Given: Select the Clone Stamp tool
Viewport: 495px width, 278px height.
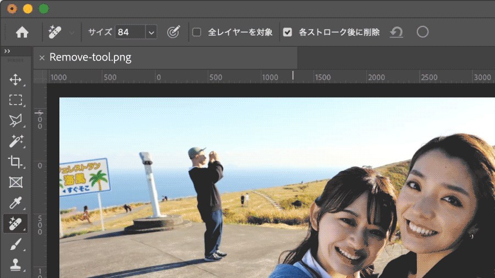Looking at the screenshot, I should point(15,265).
